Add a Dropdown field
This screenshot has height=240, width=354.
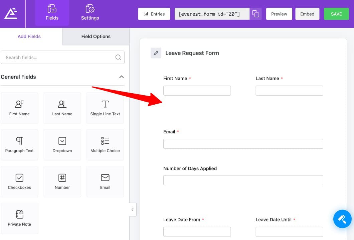point(62,145)
